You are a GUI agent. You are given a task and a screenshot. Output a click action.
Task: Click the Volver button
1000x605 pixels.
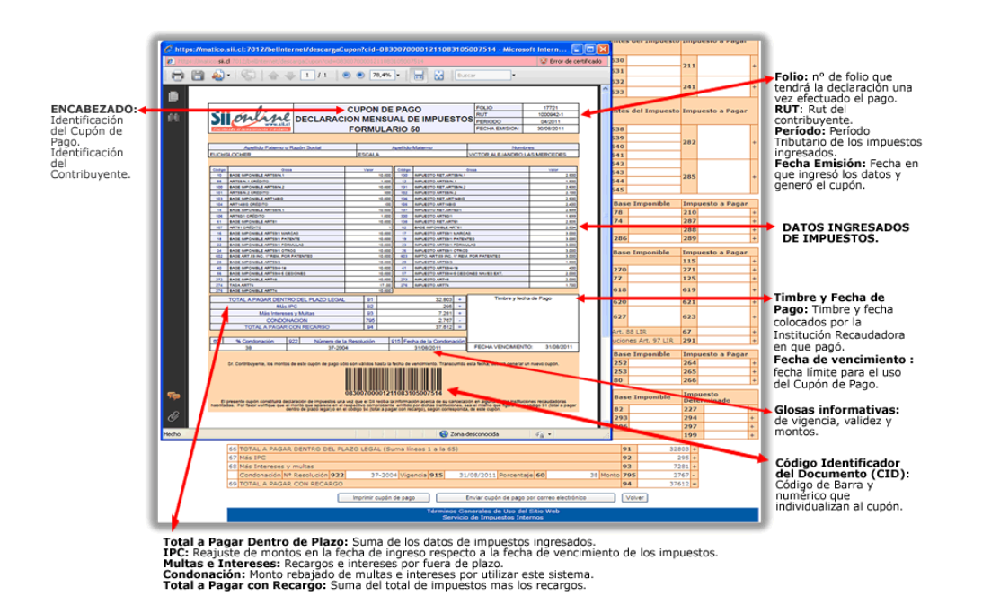point(634,498)
